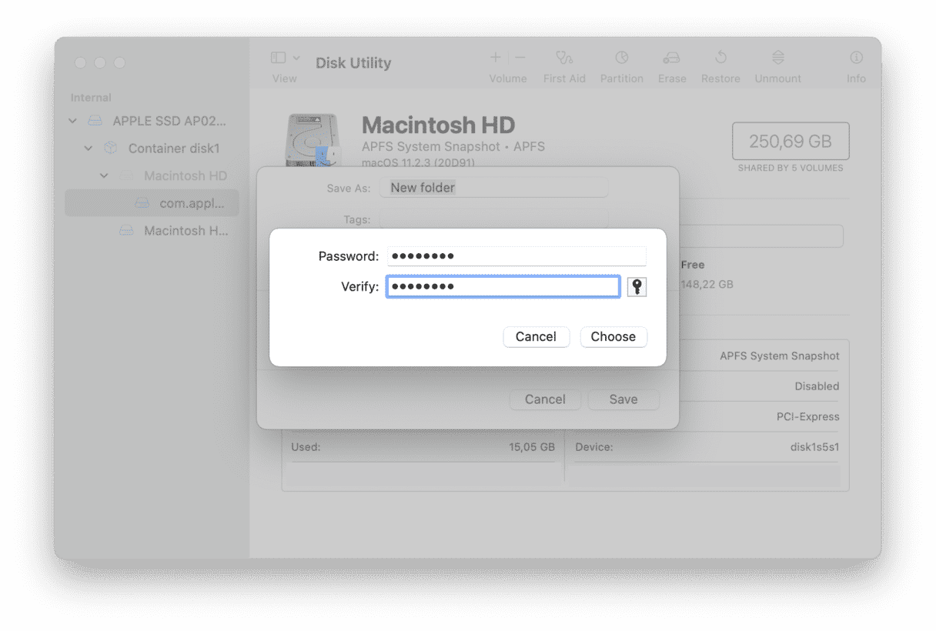Click the key icon password assistant
This screenshot has height=631, width=936.
(637, 287)
